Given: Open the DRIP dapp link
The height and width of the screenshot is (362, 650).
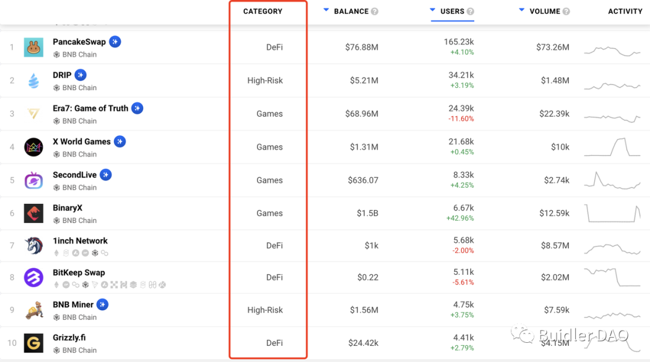Looking at the screenshot, I should (62, 75).
